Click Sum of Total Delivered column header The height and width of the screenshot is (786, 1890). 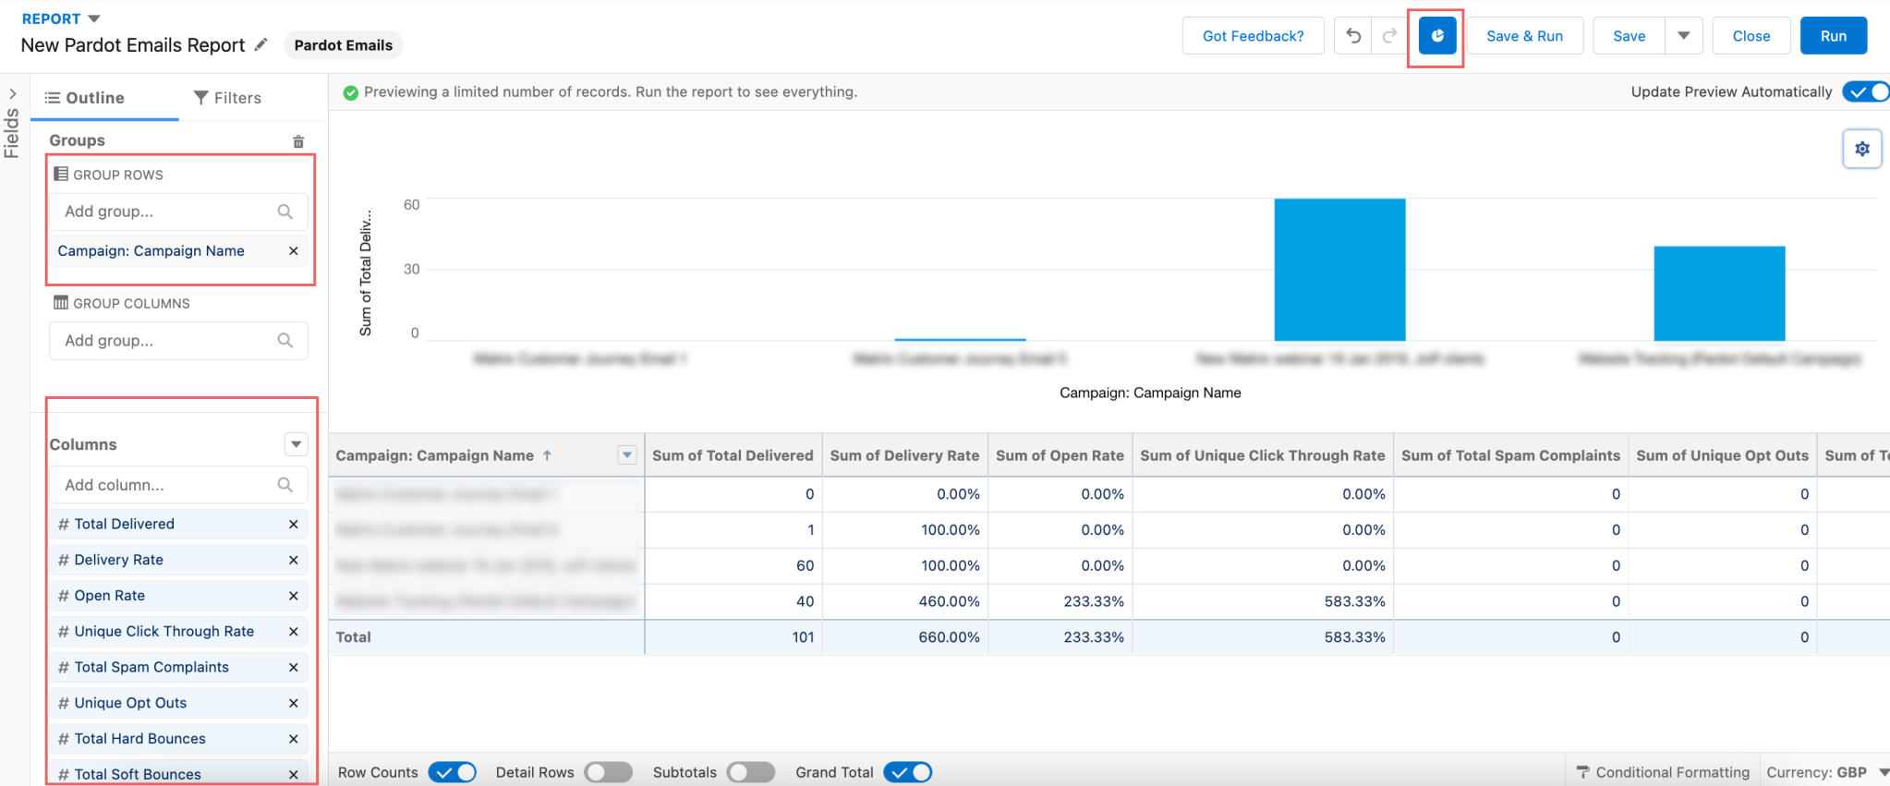pos(733,455)
